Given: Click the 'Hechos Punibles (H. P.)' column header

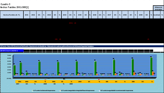Looking at the screenshot, I should pos(12,15).
